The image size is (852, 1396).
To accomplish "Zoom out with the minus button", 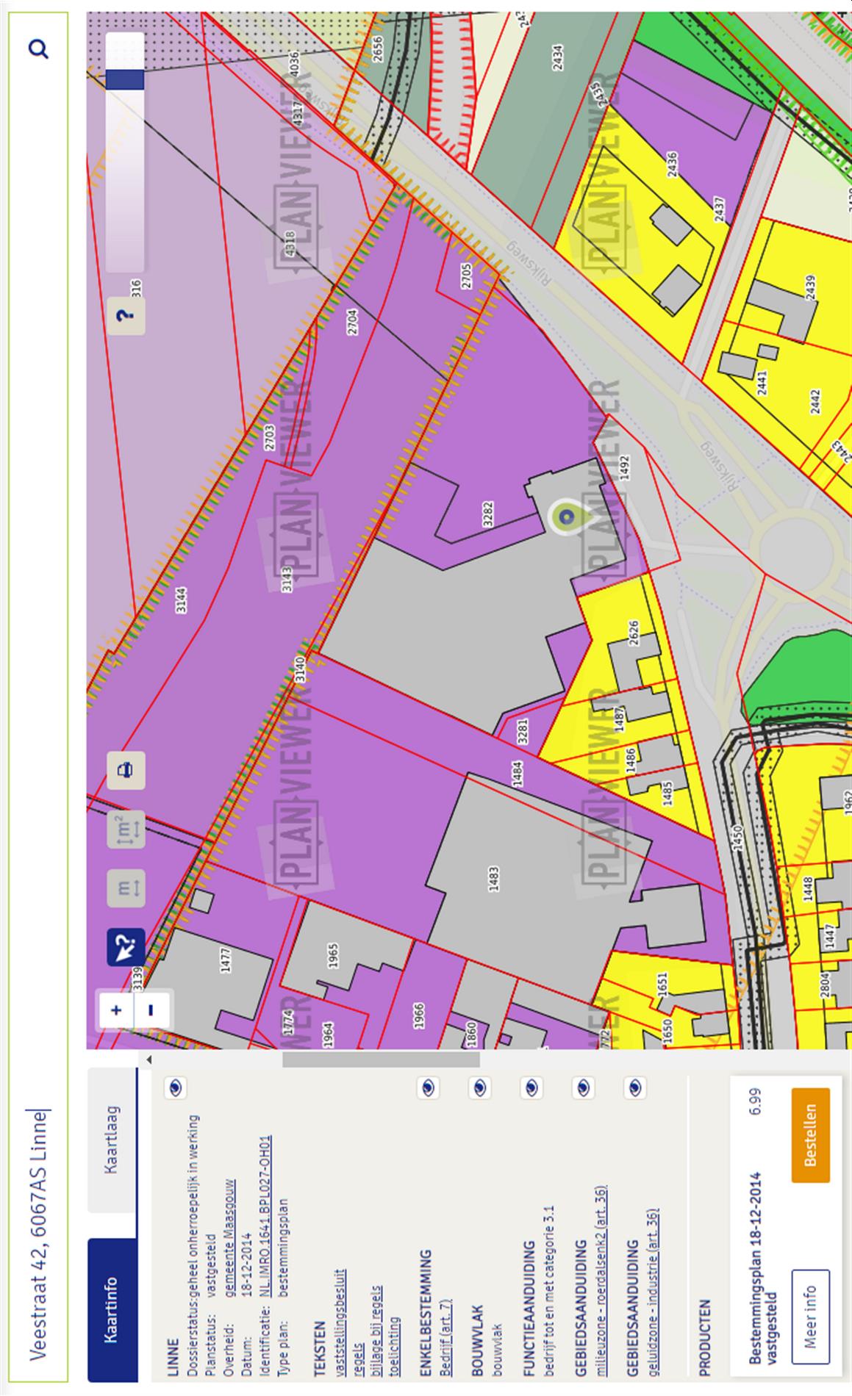I will (x=151, y=1010).
